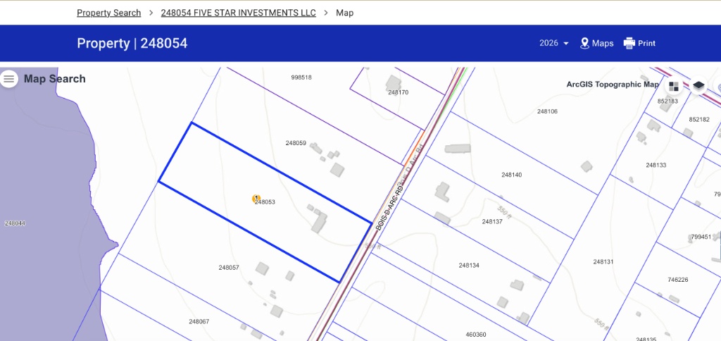Go to Property Search breadcrumb link
Image resolution: width=721 pixels, height=341 pixels.
[x=109, y=13]
